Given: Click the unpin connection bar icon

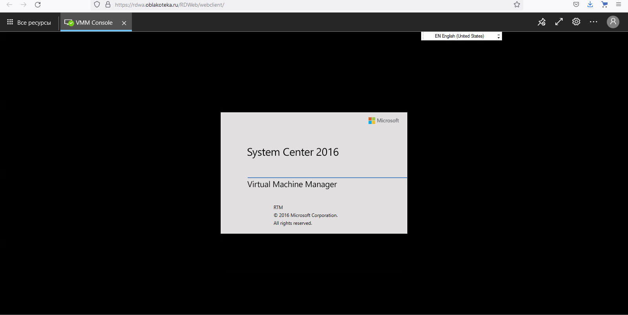Looking at the screenshot, I should 542,22.
